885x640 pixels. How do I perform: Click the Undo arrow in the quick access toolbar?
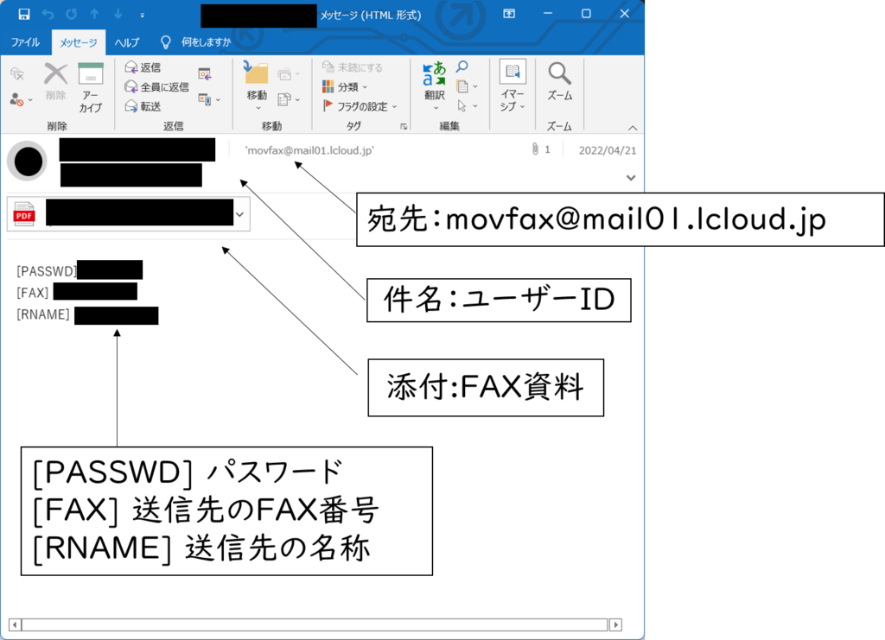(x=48, y=14)
